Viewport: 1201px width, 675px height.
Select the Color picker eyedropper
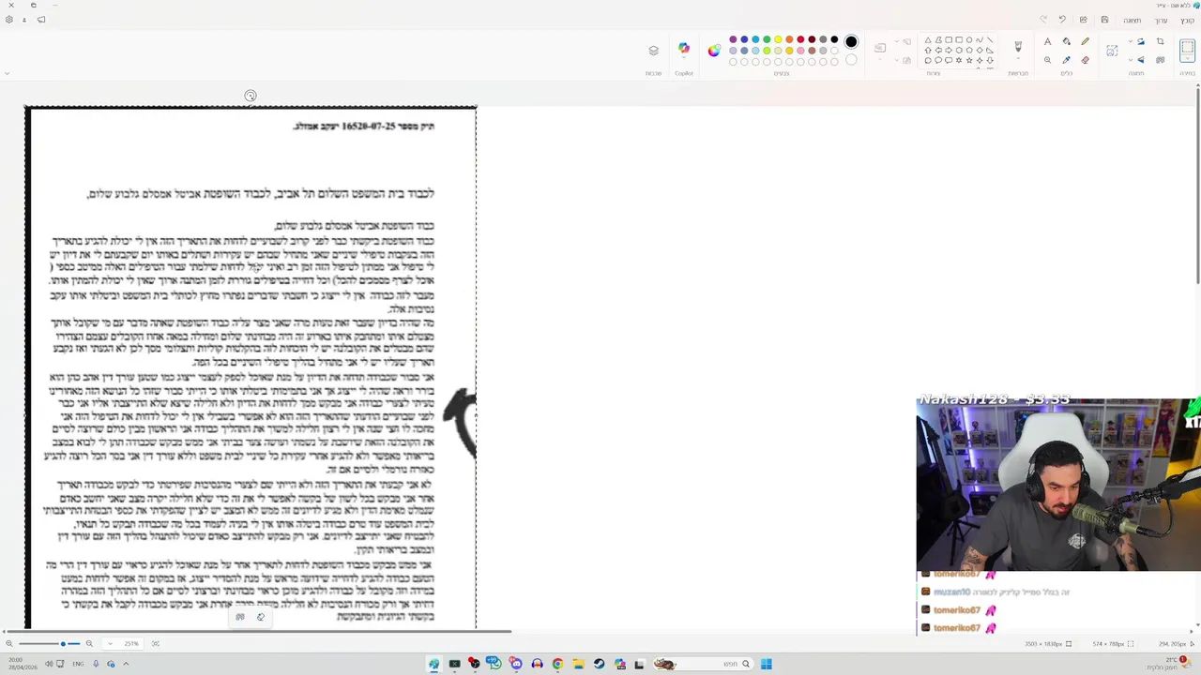point(1067,60)
